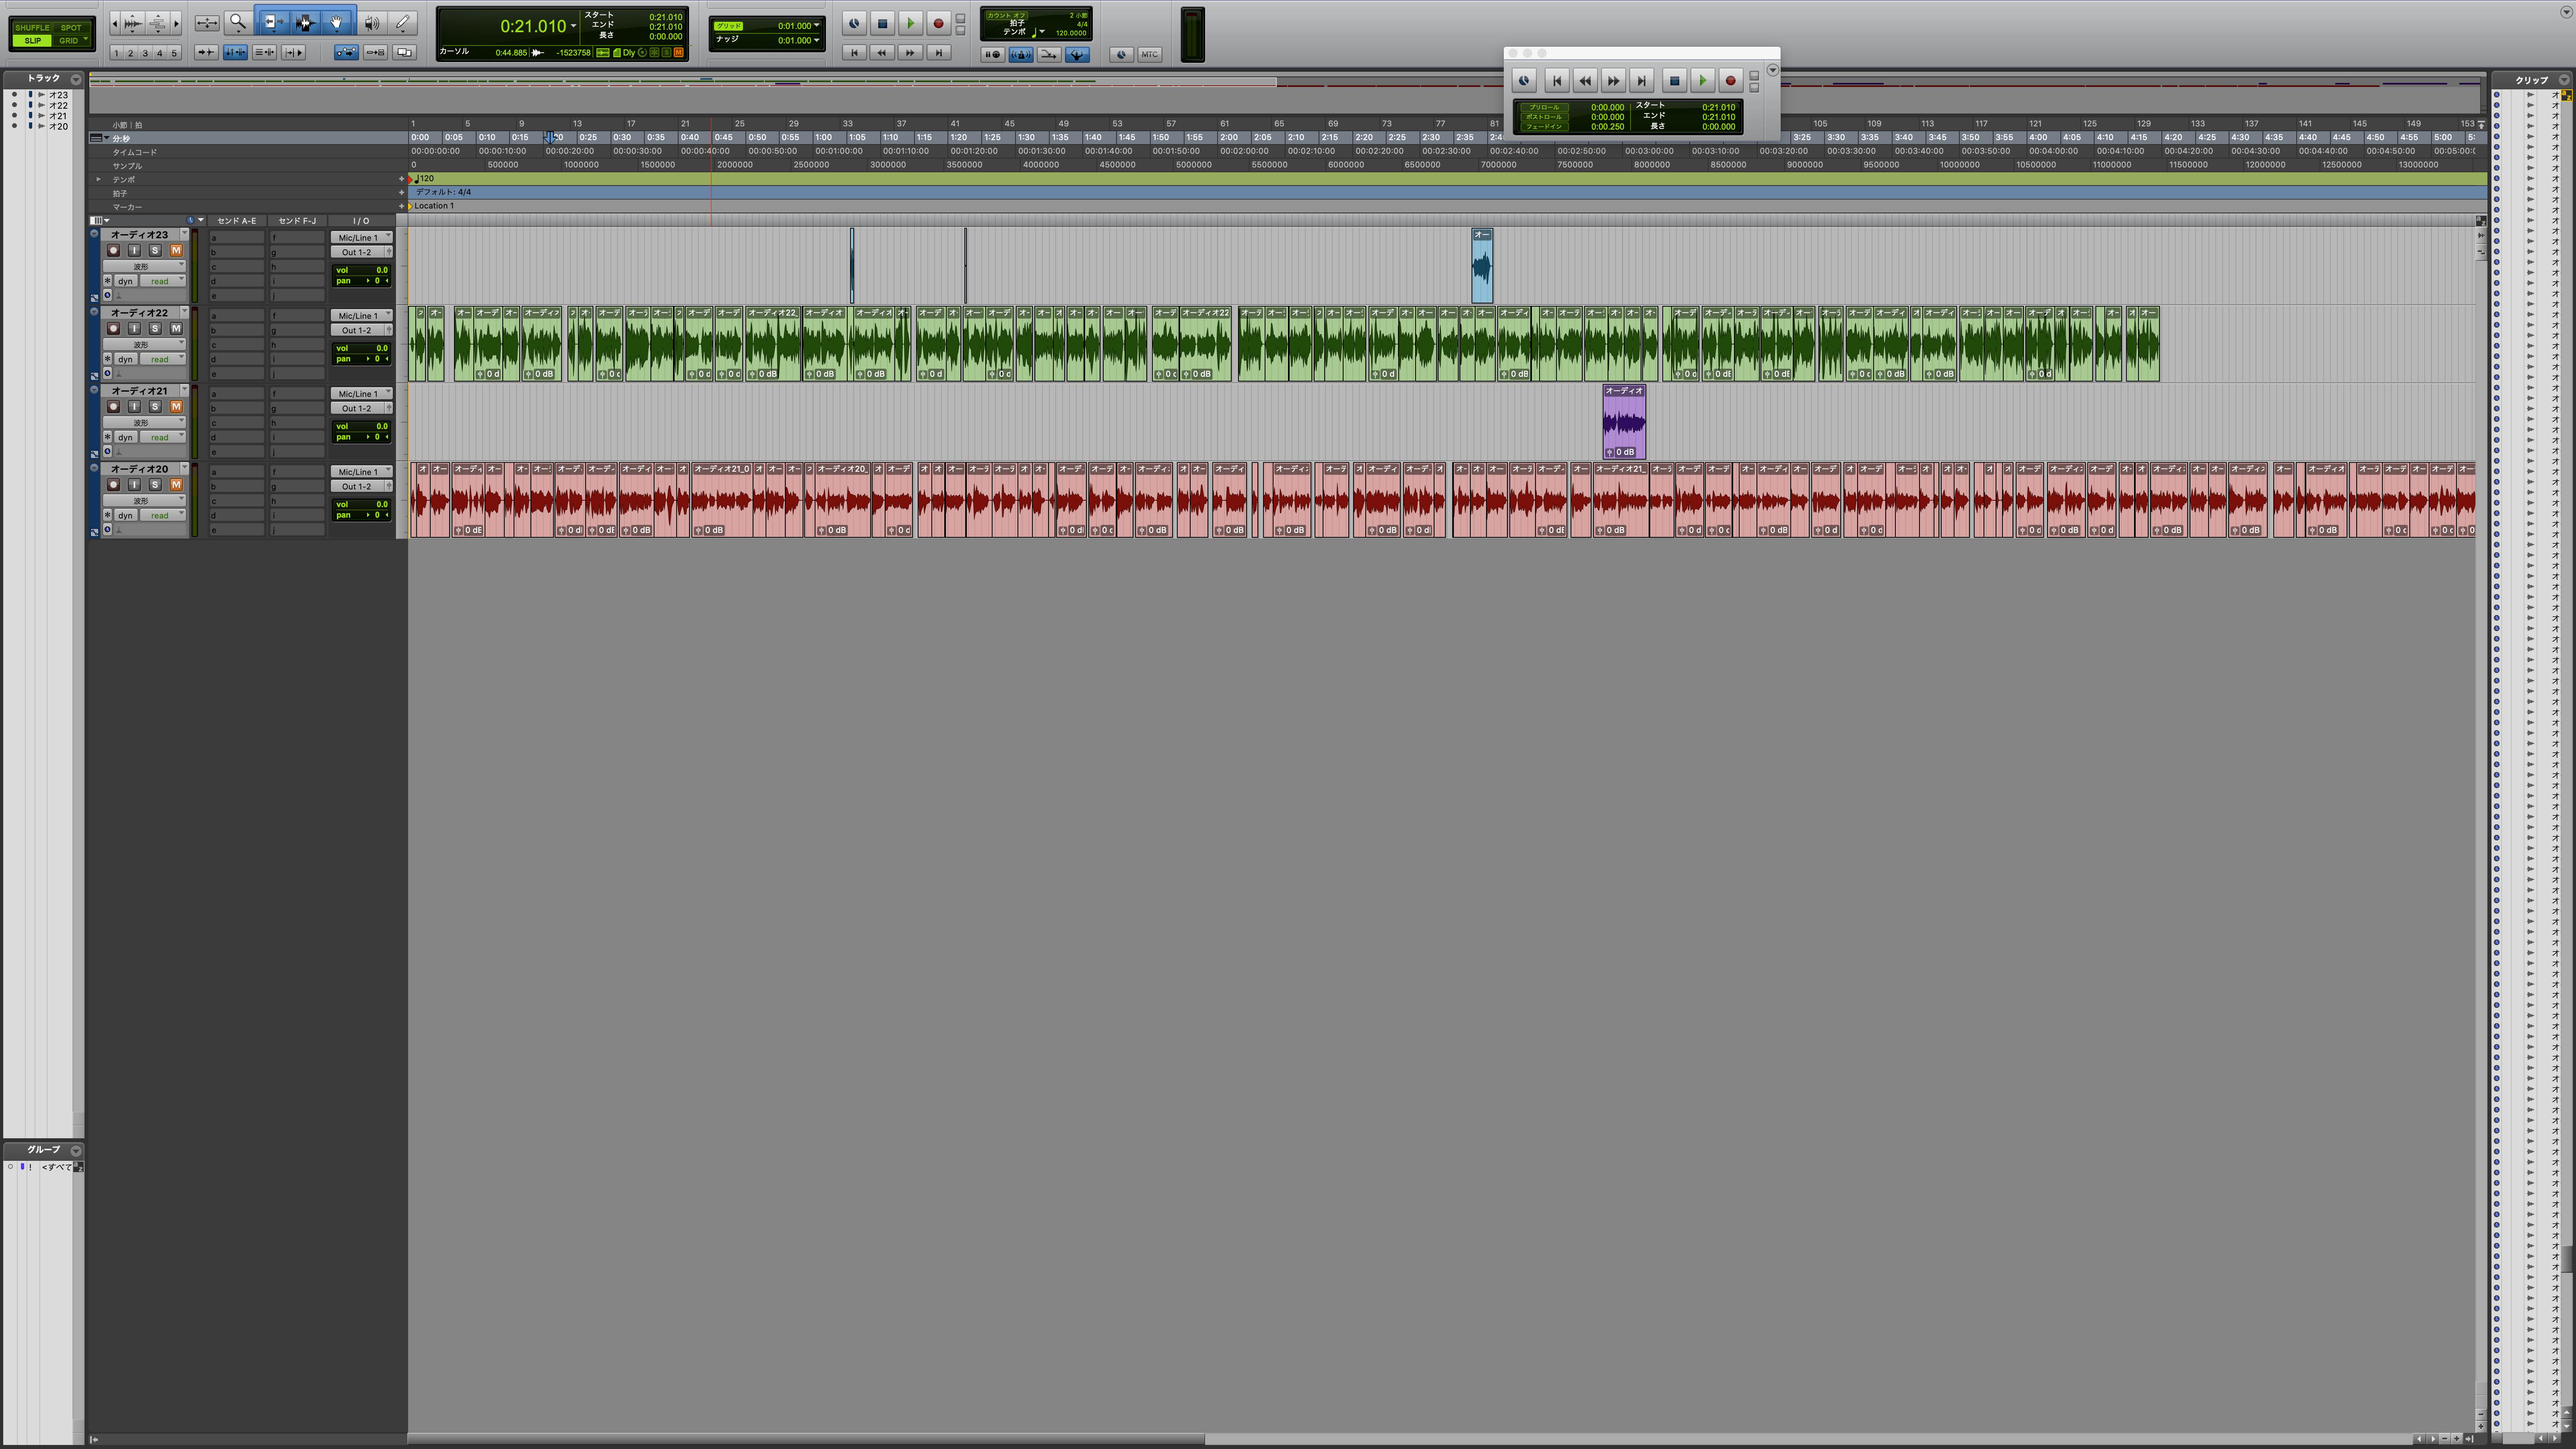This screenshot has width=2576, height=1449.
Task: Open the グループ list menu arrow
Action: (x=76, y=1151)
